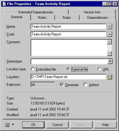The height and width of the screenshot is (131, 119).
Task: Open the folder browse icon for Location
Action: point(110,77)
